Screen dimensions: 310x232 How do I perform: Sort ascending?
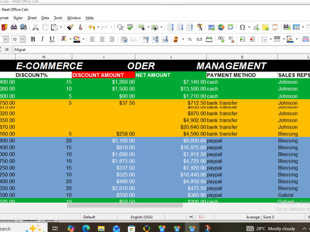click(180, 27)
